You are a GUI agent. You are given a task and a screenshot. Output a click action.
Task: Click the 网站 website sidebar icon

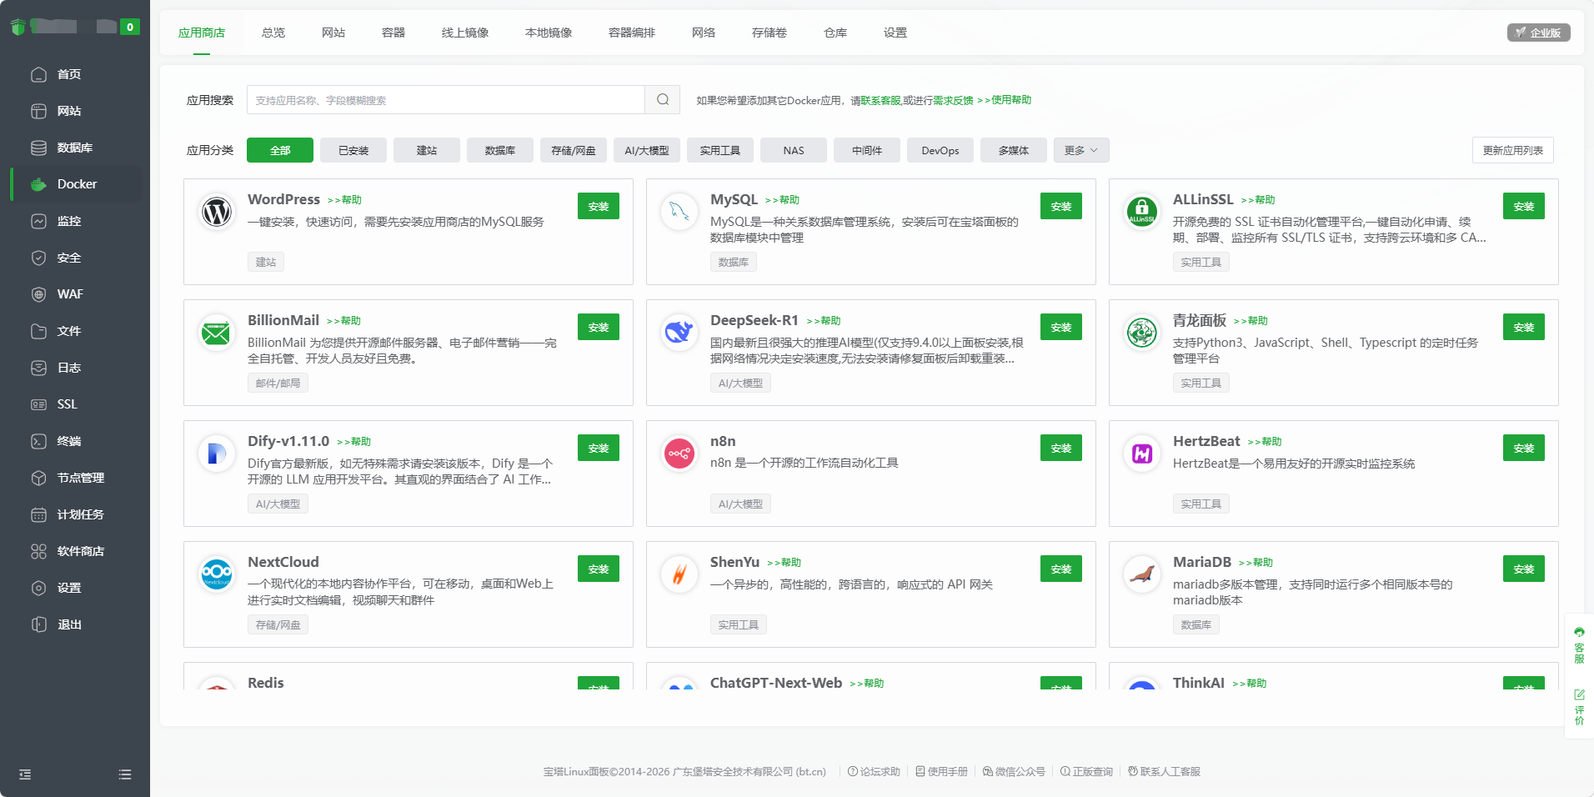pos(38,111)
